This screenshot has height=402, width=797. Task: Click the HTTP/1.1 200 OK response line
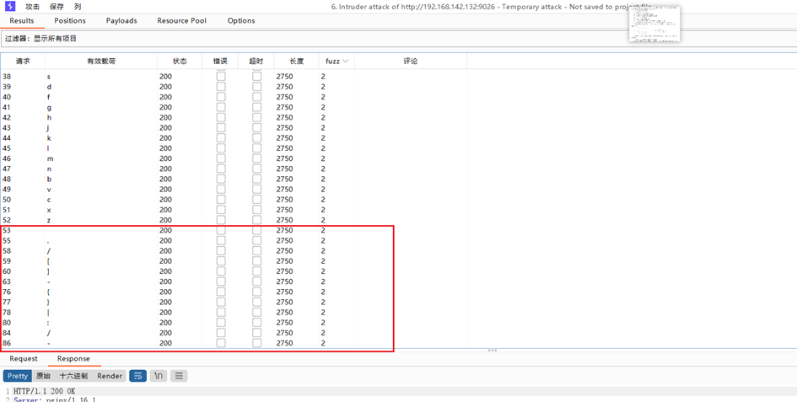point(44,391)
